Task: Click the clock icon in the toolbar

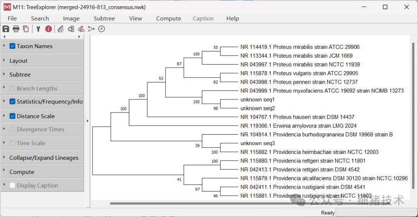Action: (x=101, y=29)
